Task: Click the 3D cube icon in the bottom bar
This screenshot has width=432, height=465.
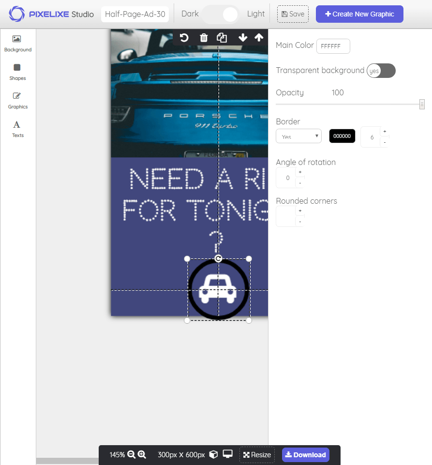Action: (x=213, y=454)
